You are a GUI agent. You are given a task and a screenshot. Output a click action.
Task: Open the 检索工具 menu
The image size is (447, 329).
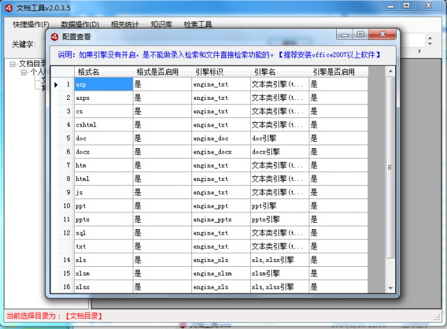[198, 24]
